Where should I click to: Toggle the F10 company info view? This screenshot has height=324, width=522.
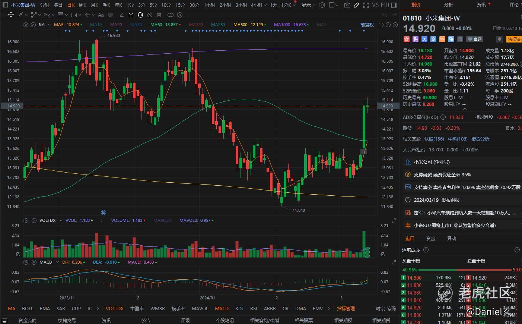pyautogui.click(x=385, y=5)
